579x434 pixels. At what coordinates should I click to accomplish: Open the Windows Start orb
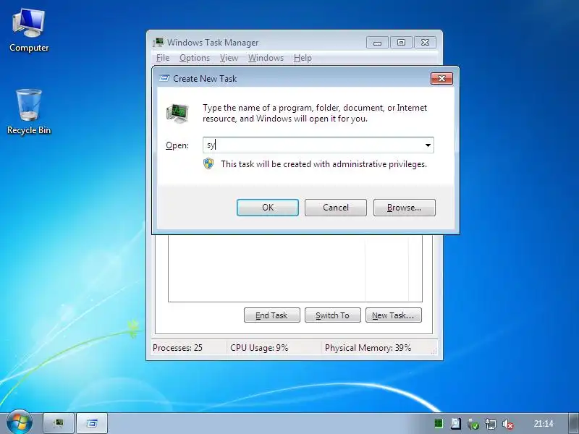(19, 422)
